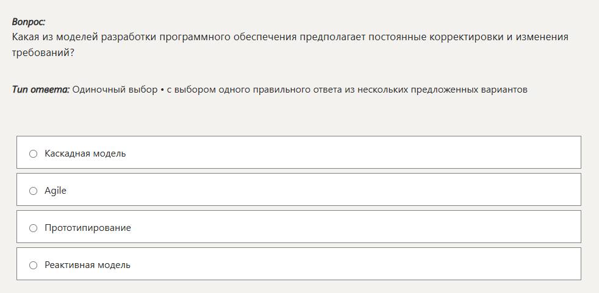Click the 'Прототипирование' answer label text
The width and height of the screenshot is (599, 293).
pyautogui.click(x=88, y=228)
